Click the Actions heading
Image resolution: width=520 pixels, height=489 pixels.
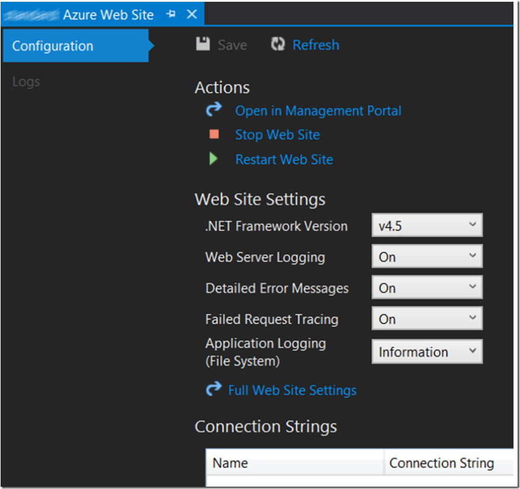point(222,88)
